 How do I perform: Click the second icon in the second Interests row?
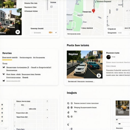tap(72, 107)
